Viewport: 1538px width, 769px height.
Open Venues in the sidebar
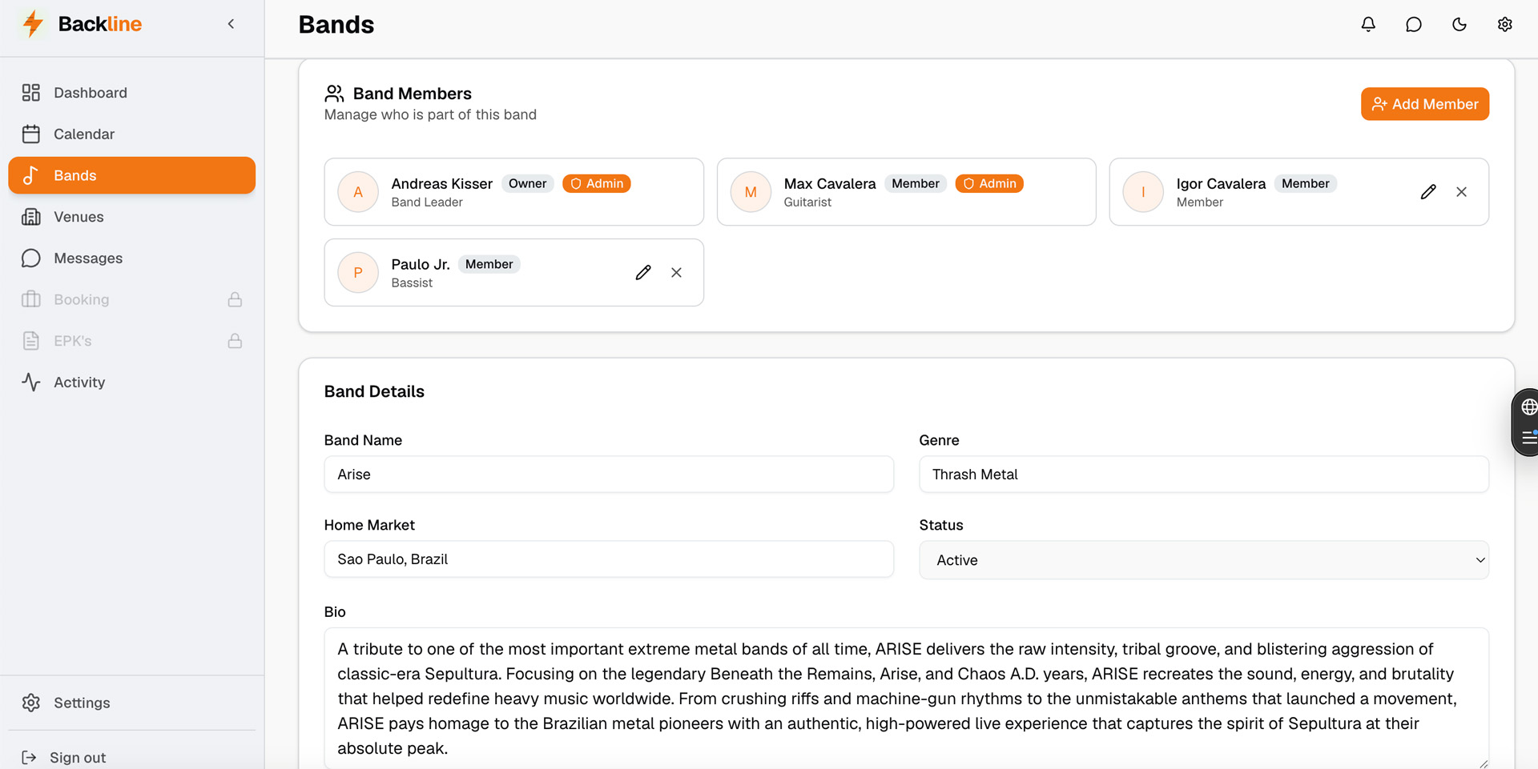click(x=132, y=217)
